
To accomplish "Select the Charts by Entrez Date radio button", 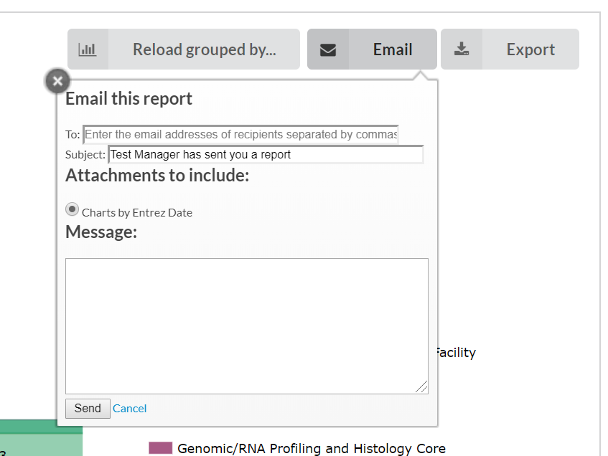I will pos(73,209).
